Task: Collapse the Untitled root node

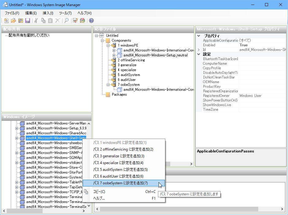Action: click(x=96, y=36)
